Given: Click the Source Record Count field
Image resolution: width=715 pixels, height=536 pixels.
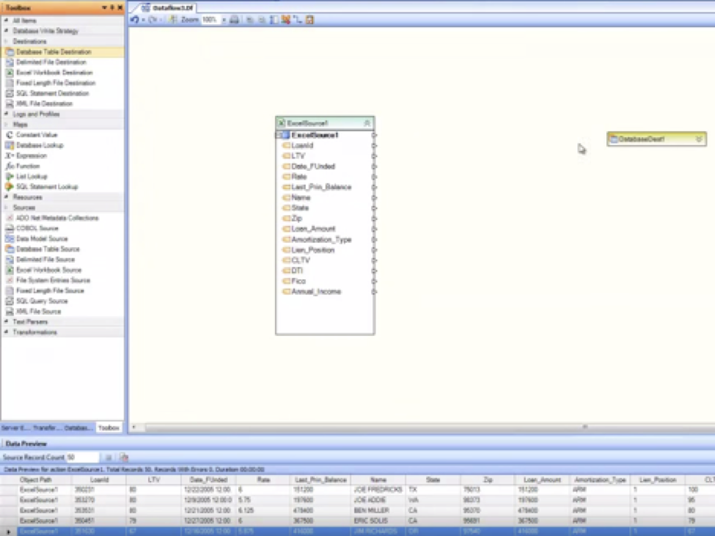Looking at the screenshot, I should 82,457.
